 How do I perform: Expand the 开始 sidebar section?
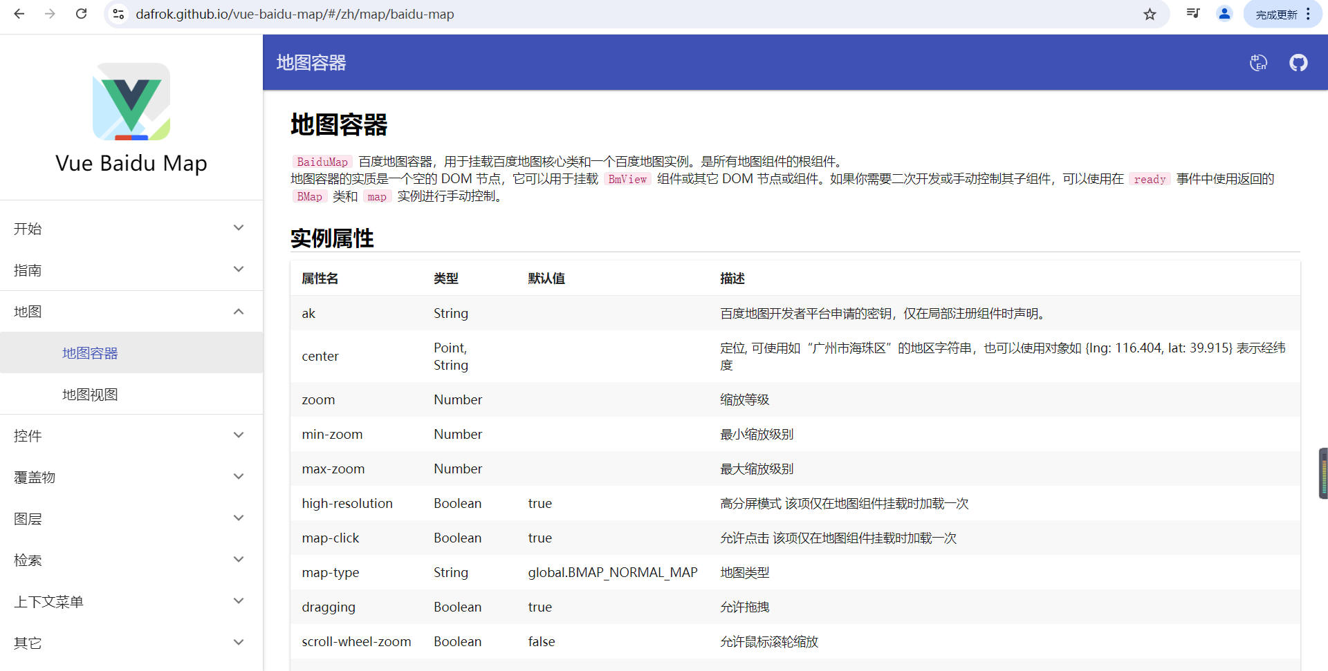pyautogui.click(x=131, y=228)
